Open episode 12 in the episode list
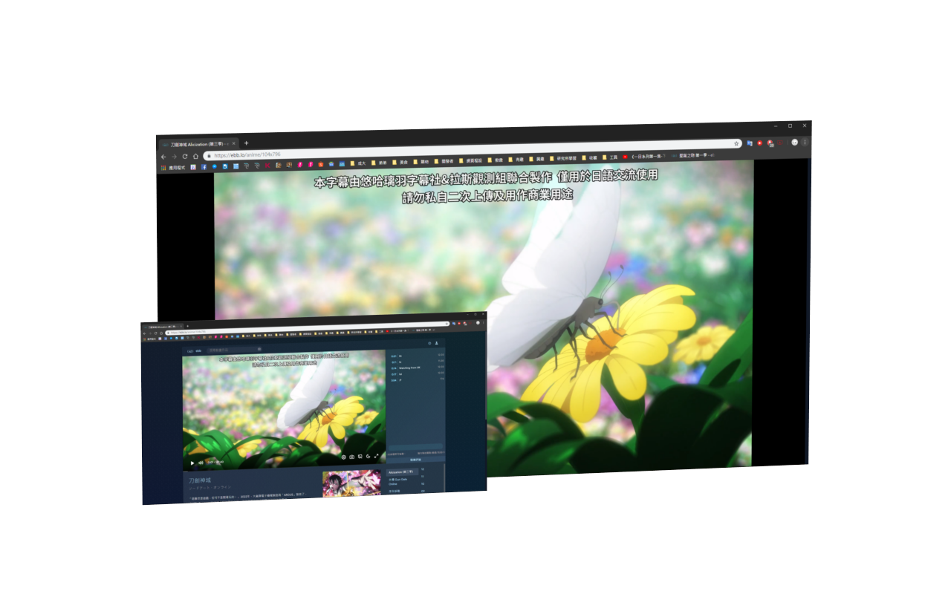Screen dimensions: 951x594 coord(423,469)
